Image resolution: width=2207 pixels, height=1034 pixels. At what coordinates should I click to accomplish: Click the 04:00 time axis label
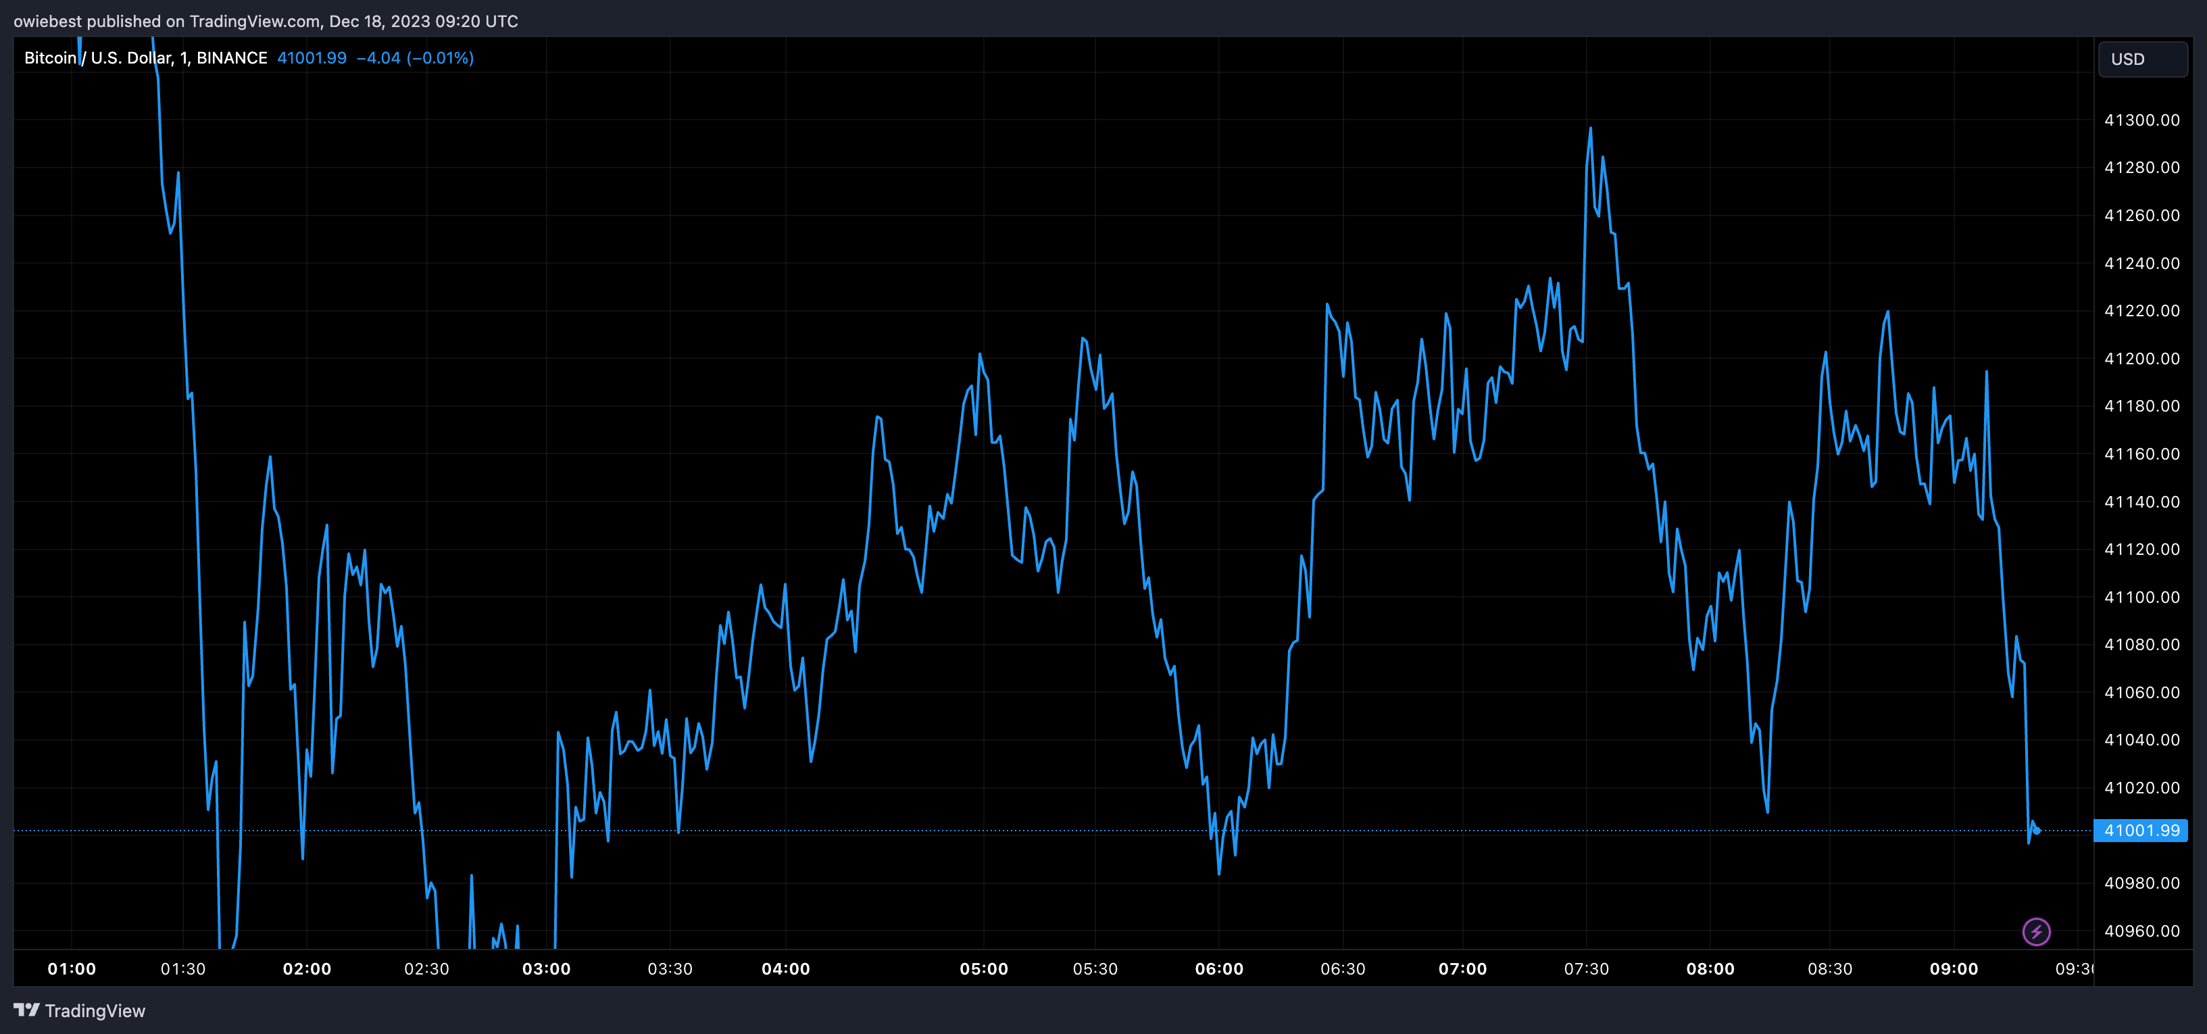point(786,969)
